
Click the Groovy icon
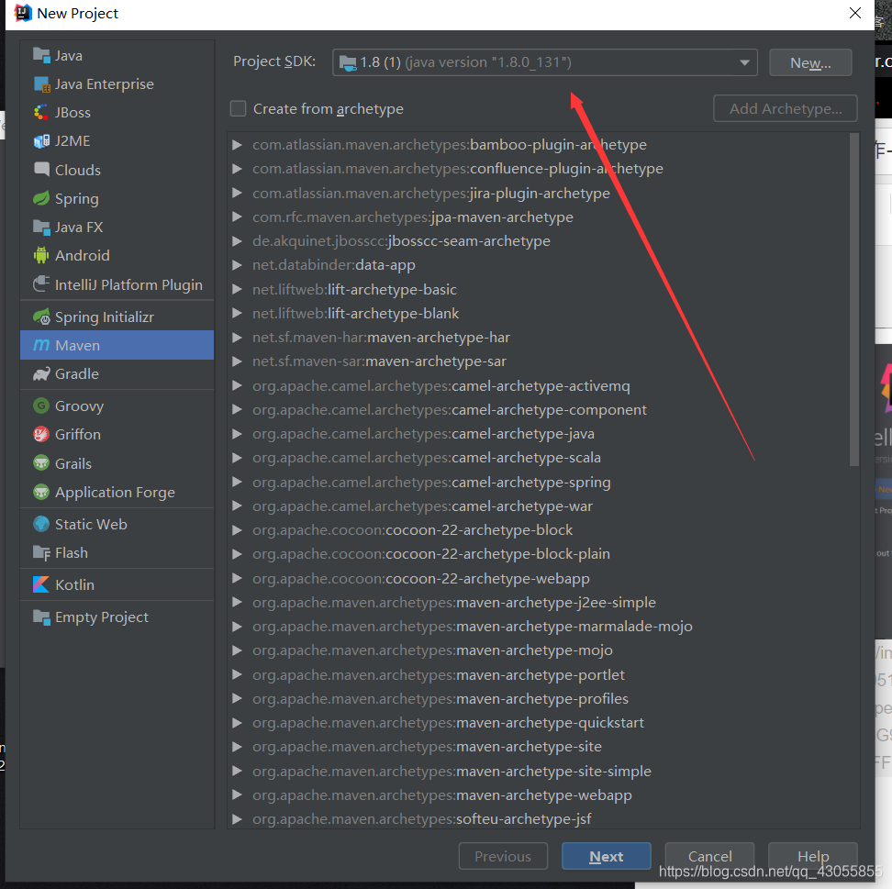pos(41,406)
